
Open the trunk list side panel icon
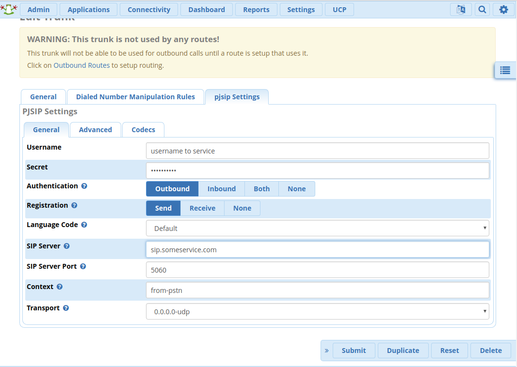pos(505,70)
